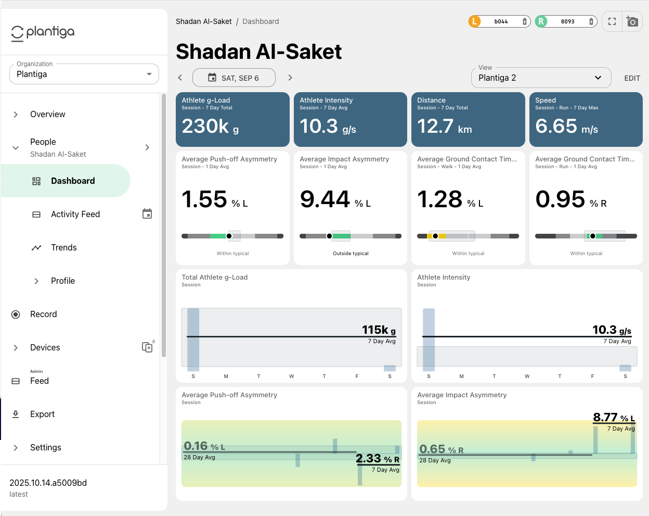Click the sidebar scrollbar
This screenshot has width=649, height=516.
click(x=164, y=225)
